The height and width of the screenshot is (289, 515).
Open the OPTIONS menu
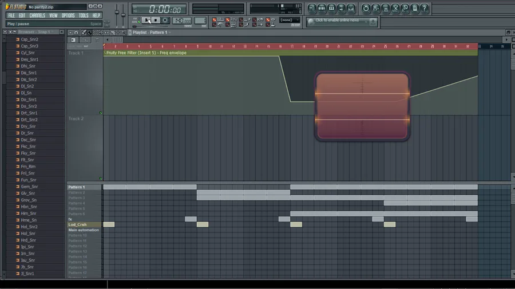click(68, 15)
